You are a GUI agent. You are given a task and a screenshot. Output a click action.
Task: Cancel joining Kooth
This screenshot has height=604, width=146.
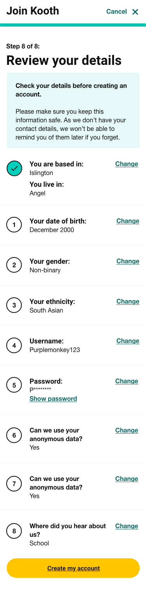click(x=116, y=11)
